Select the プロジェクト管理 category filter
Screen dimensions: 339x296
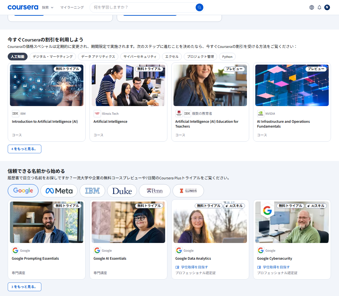[x=200, y=57]
